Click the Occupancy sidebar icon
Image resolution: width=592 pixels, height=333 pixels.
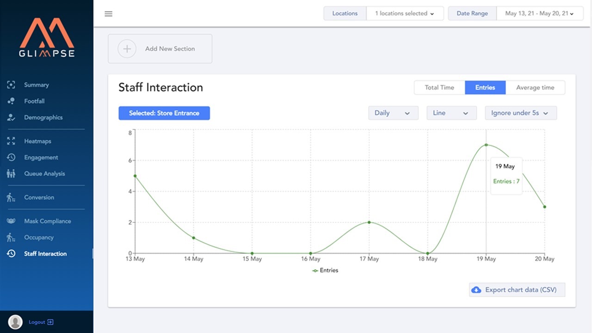(x=10, y=237)
